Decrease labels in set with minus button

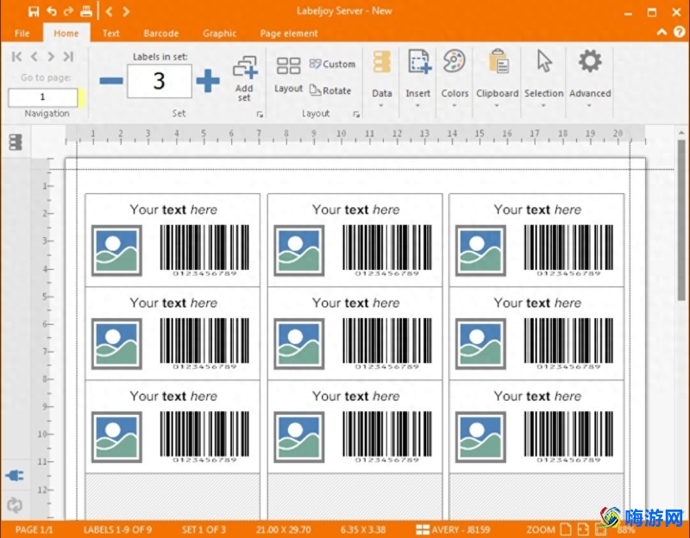pyautogui.click(x=111, y=80)
